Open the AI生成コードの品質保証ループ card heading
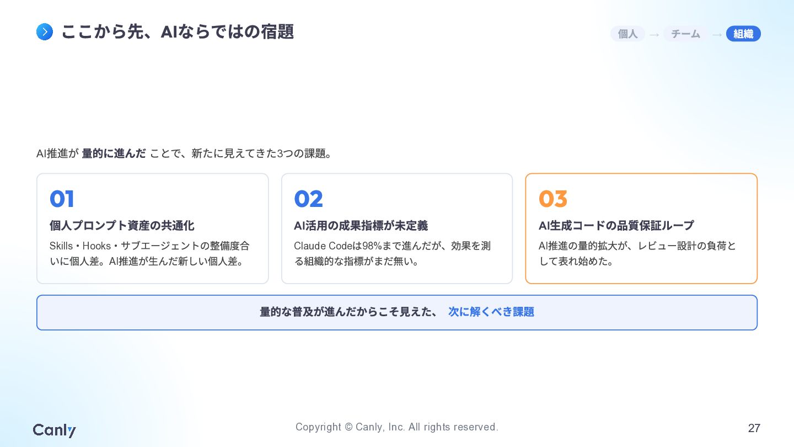 (616, 226)
